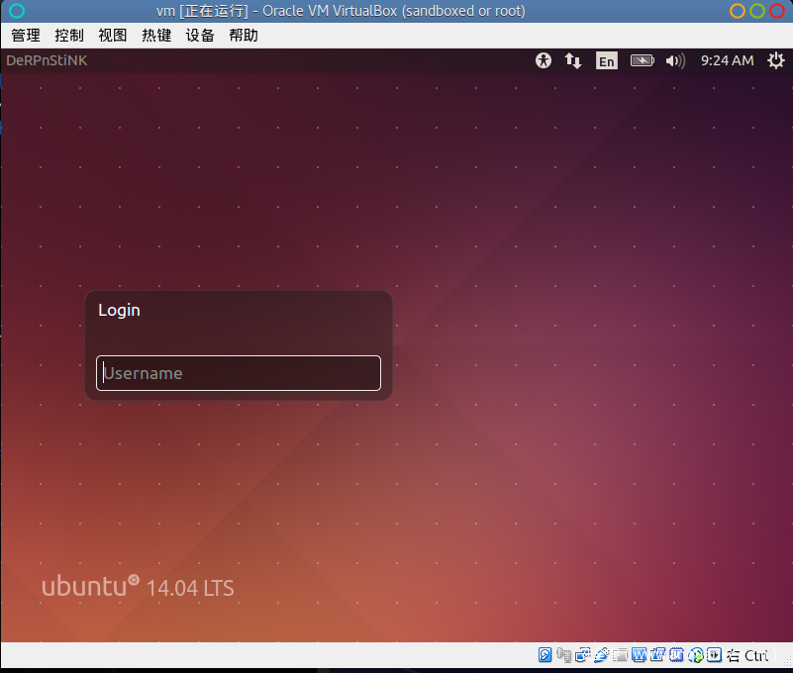Viewport: 793px width, 673px height.
Task: Open the power gear session menu
Action: [776, 60]
